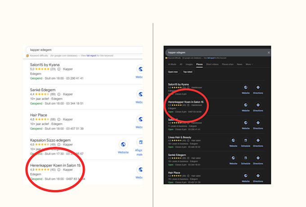The height and width of the screenshot is (207, 306).
Task: Switch to the News tab
Action: coord(239,64)
